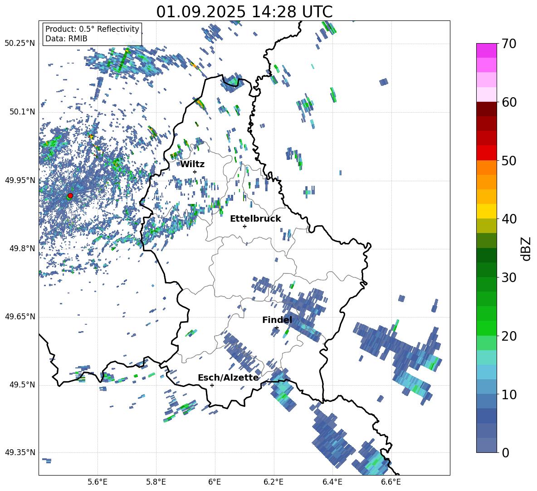537x491 pixels.
Task: Click the dBZ colorbar axis label
Action: [x=526, y=248]
